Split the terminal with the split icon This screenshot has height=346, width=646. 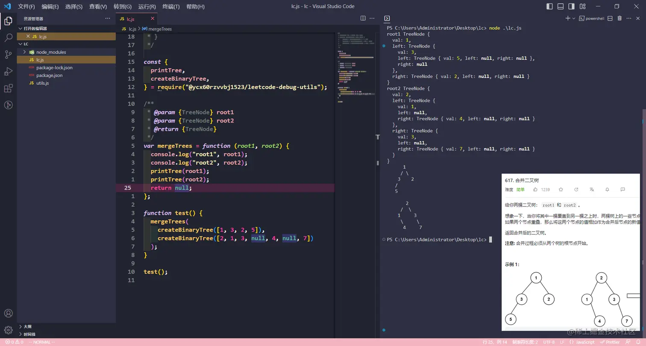pos(610,18)
